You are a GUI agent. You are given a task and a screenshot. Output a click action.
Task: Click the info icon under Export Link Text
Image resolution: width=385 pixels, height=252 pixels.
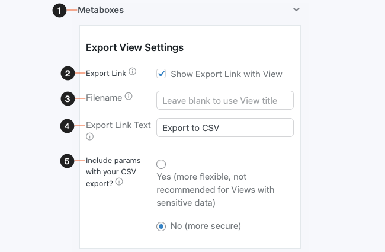[89, 136]
